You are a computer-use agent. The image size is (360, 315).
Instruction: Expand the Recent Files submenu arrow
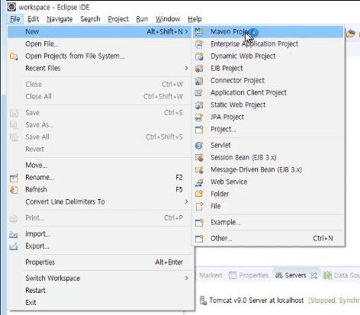click(x=186, y=68)
